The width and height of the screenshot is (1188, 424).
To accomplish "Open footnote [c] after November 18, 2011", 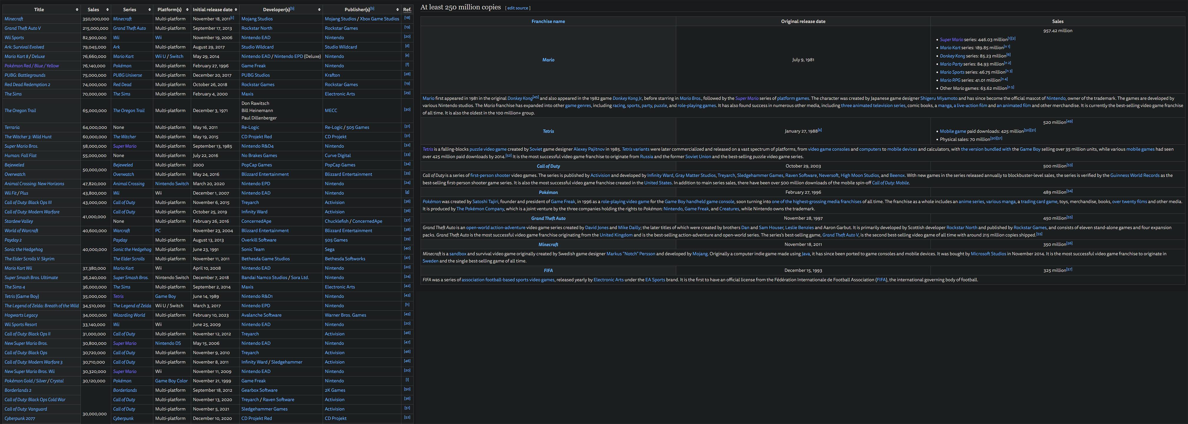I will [232, 18].
